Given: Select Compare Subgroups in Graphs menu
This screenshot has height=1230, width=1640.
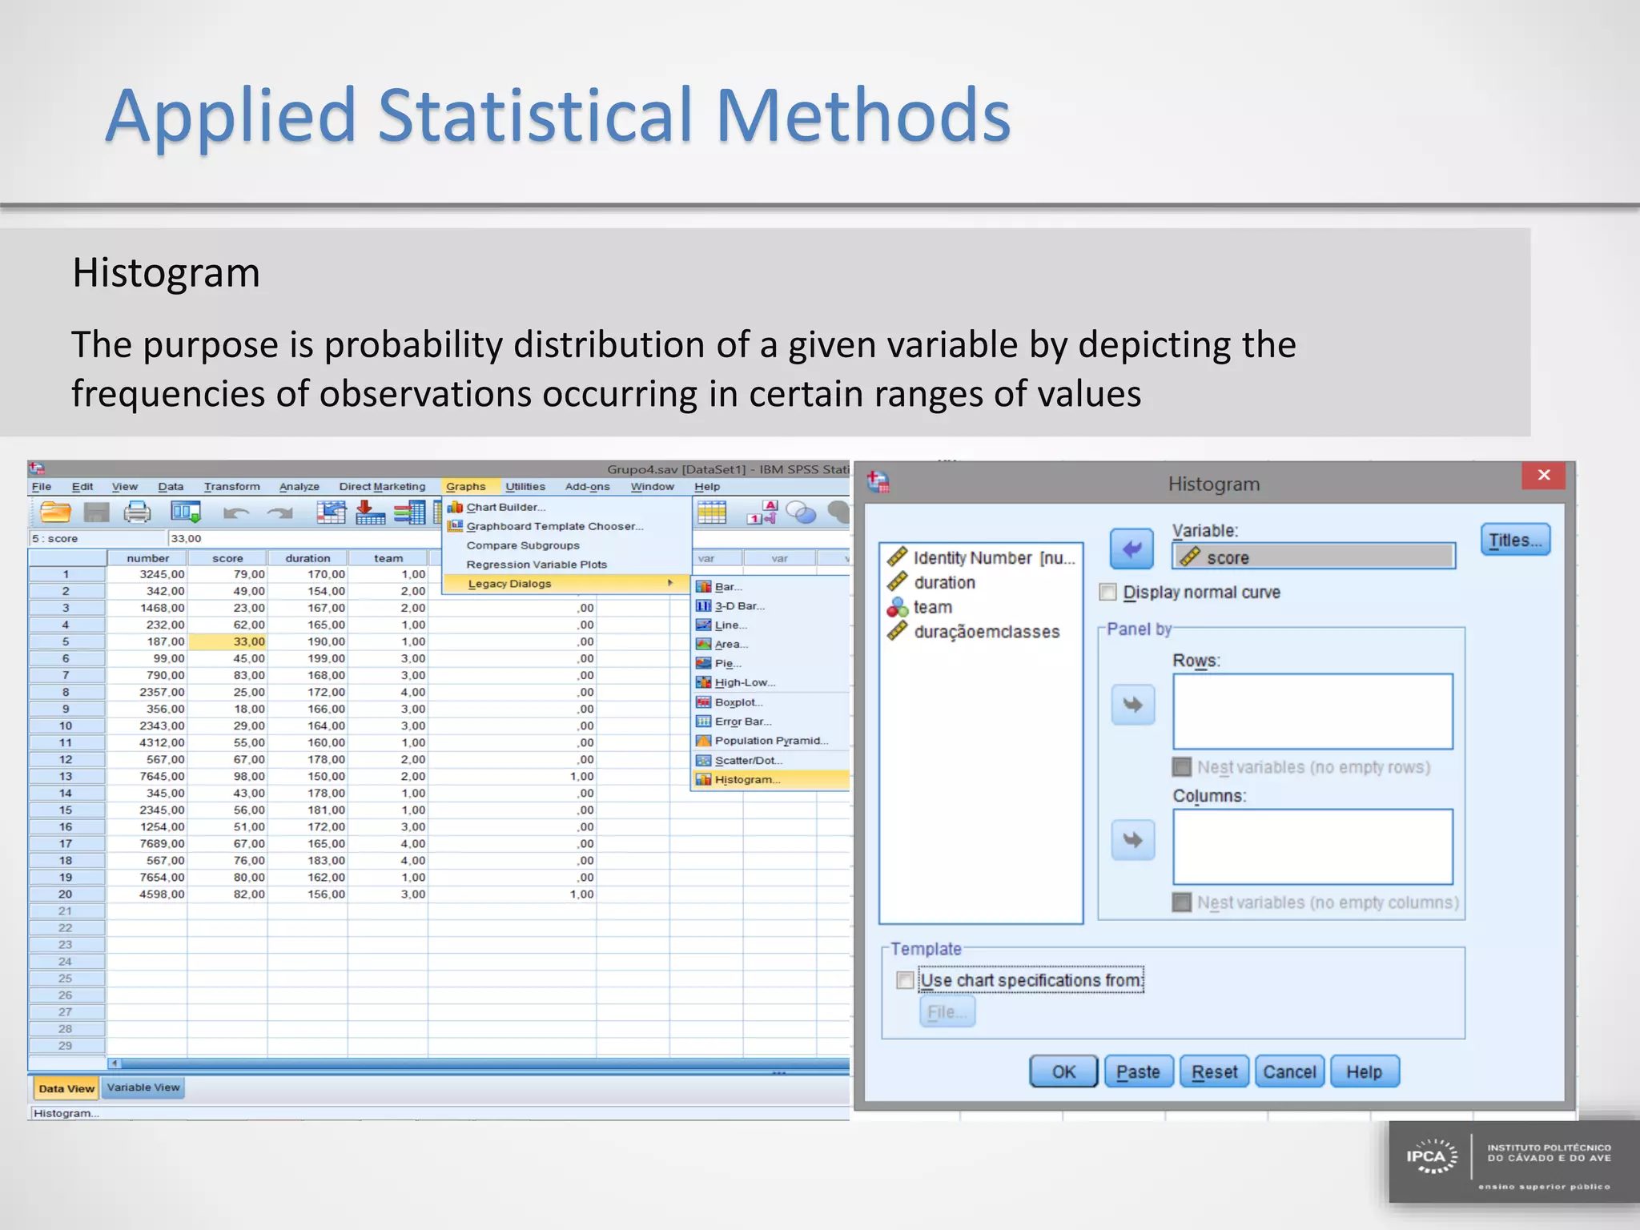Looking at the screenshot, I should click(x=523, y=545).
